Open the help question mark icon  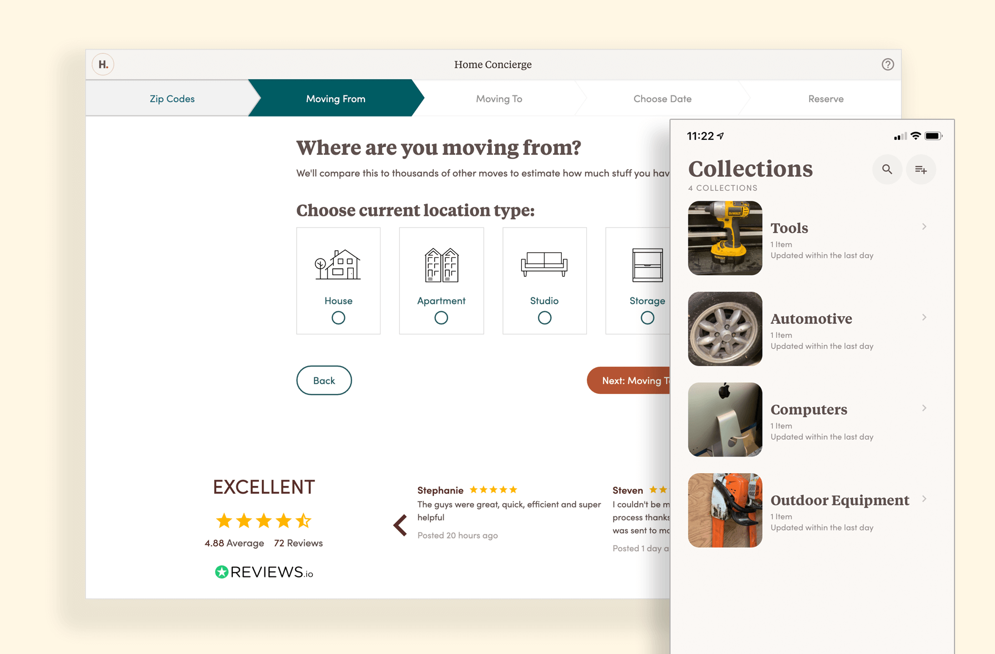887,64
